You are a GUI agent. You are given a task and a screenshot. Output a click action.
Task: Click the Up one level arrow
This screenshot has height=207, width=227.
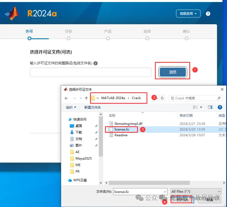86,98
